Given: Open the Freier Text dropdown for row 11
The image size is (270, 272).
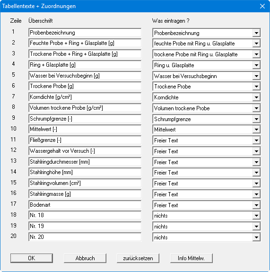Looking at the screenshot, I should [x=256, y=140].
